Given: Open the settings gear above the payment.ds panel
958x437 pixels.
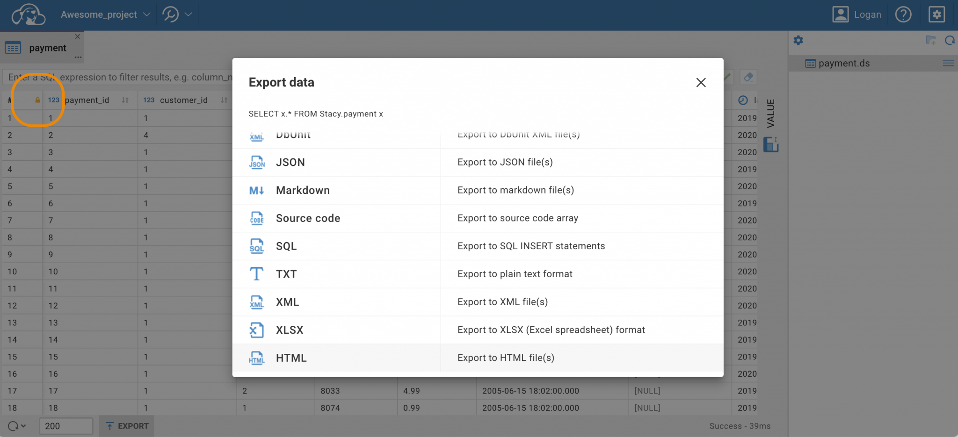Looking at the screenshot, I should tap(798, 40).
